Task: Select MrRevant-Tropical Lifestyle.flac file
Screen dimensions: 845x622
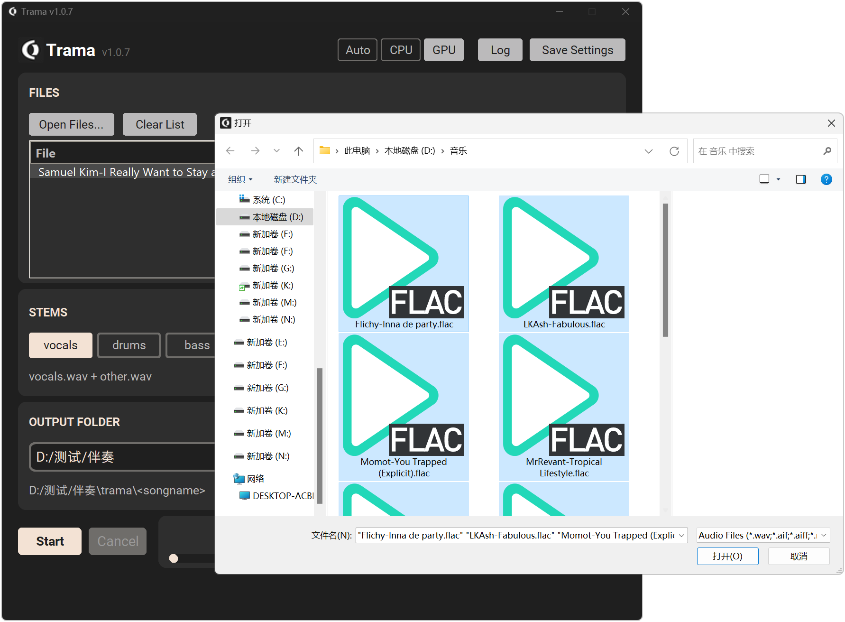Action: (564, 407)
